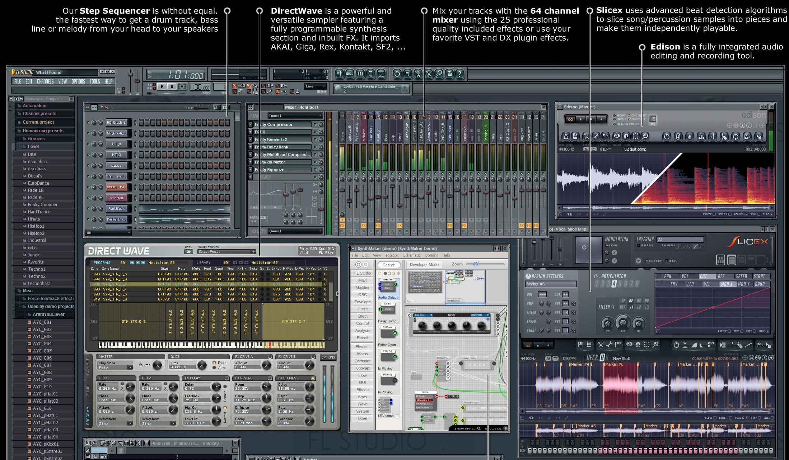Click main transport record button
The image size is (789, 460).
click(182, 86)
